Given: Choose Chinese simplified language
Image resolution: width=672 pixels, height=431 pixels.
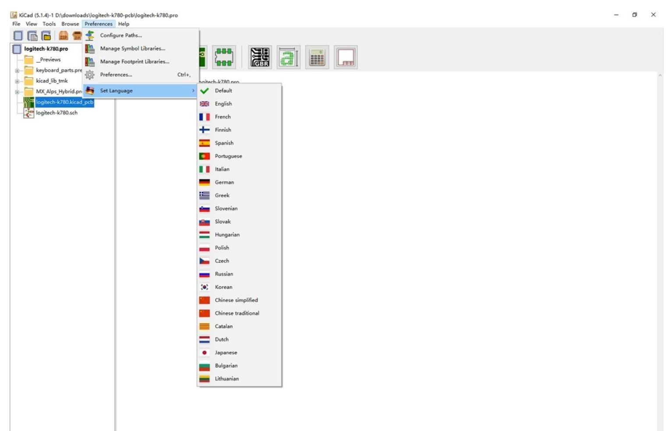Looking at the screenshot, I should [236, 300].
